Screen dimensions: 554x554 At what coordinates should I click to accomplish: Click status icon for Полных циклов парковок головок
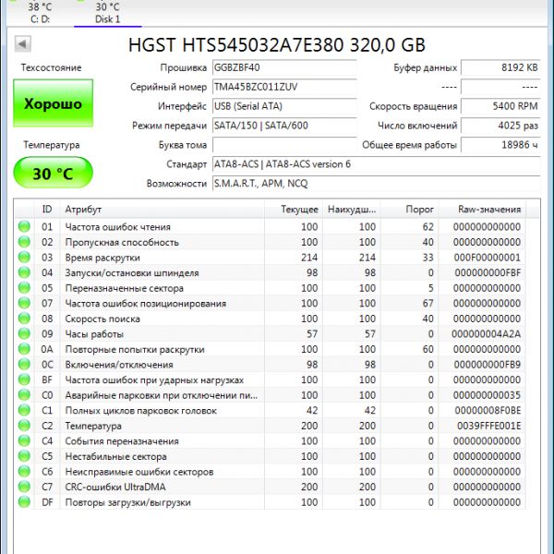click(x=24, y=410)
